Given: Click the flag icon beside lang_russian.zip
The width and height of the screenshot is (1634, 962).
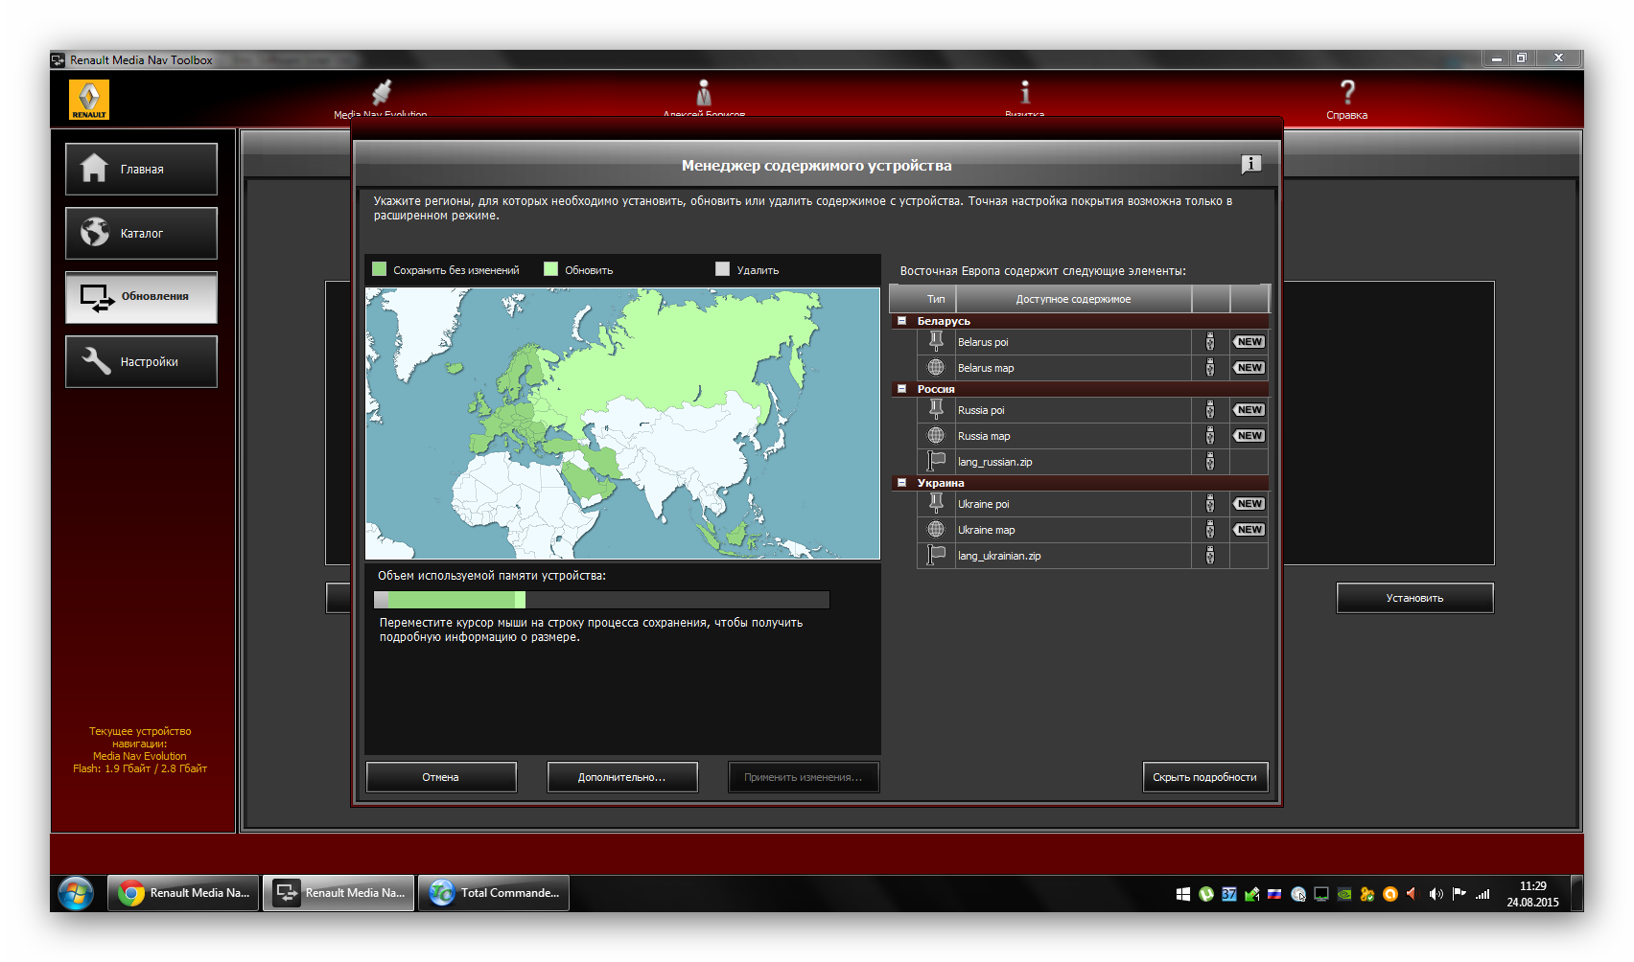Looking at the screenshot, I should point(936,462).
